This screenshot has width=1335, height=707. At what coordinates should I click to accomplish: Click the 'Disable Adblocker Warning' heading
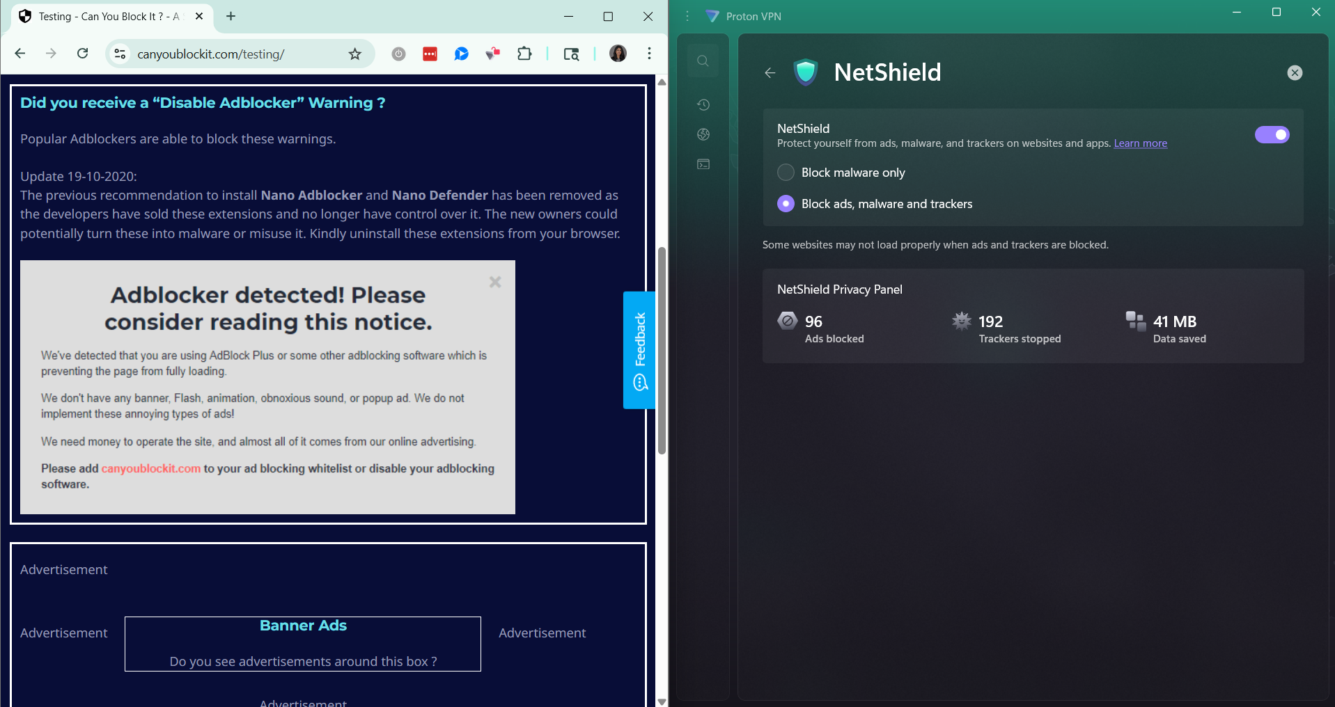(203, 103)
